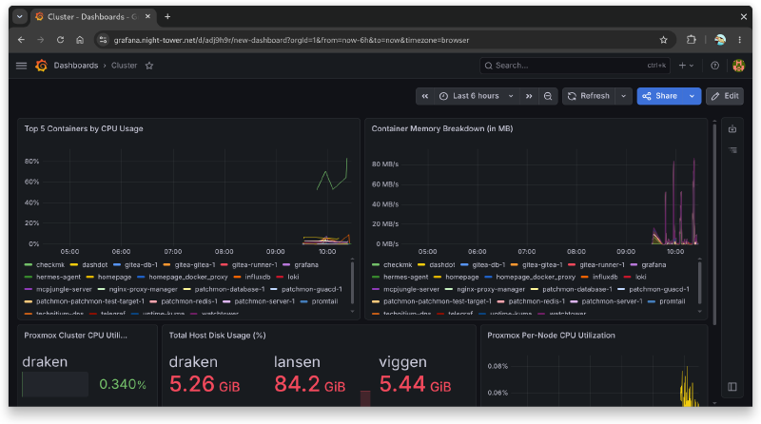
Task: Go back in browser history
Action: pos(21,40)
